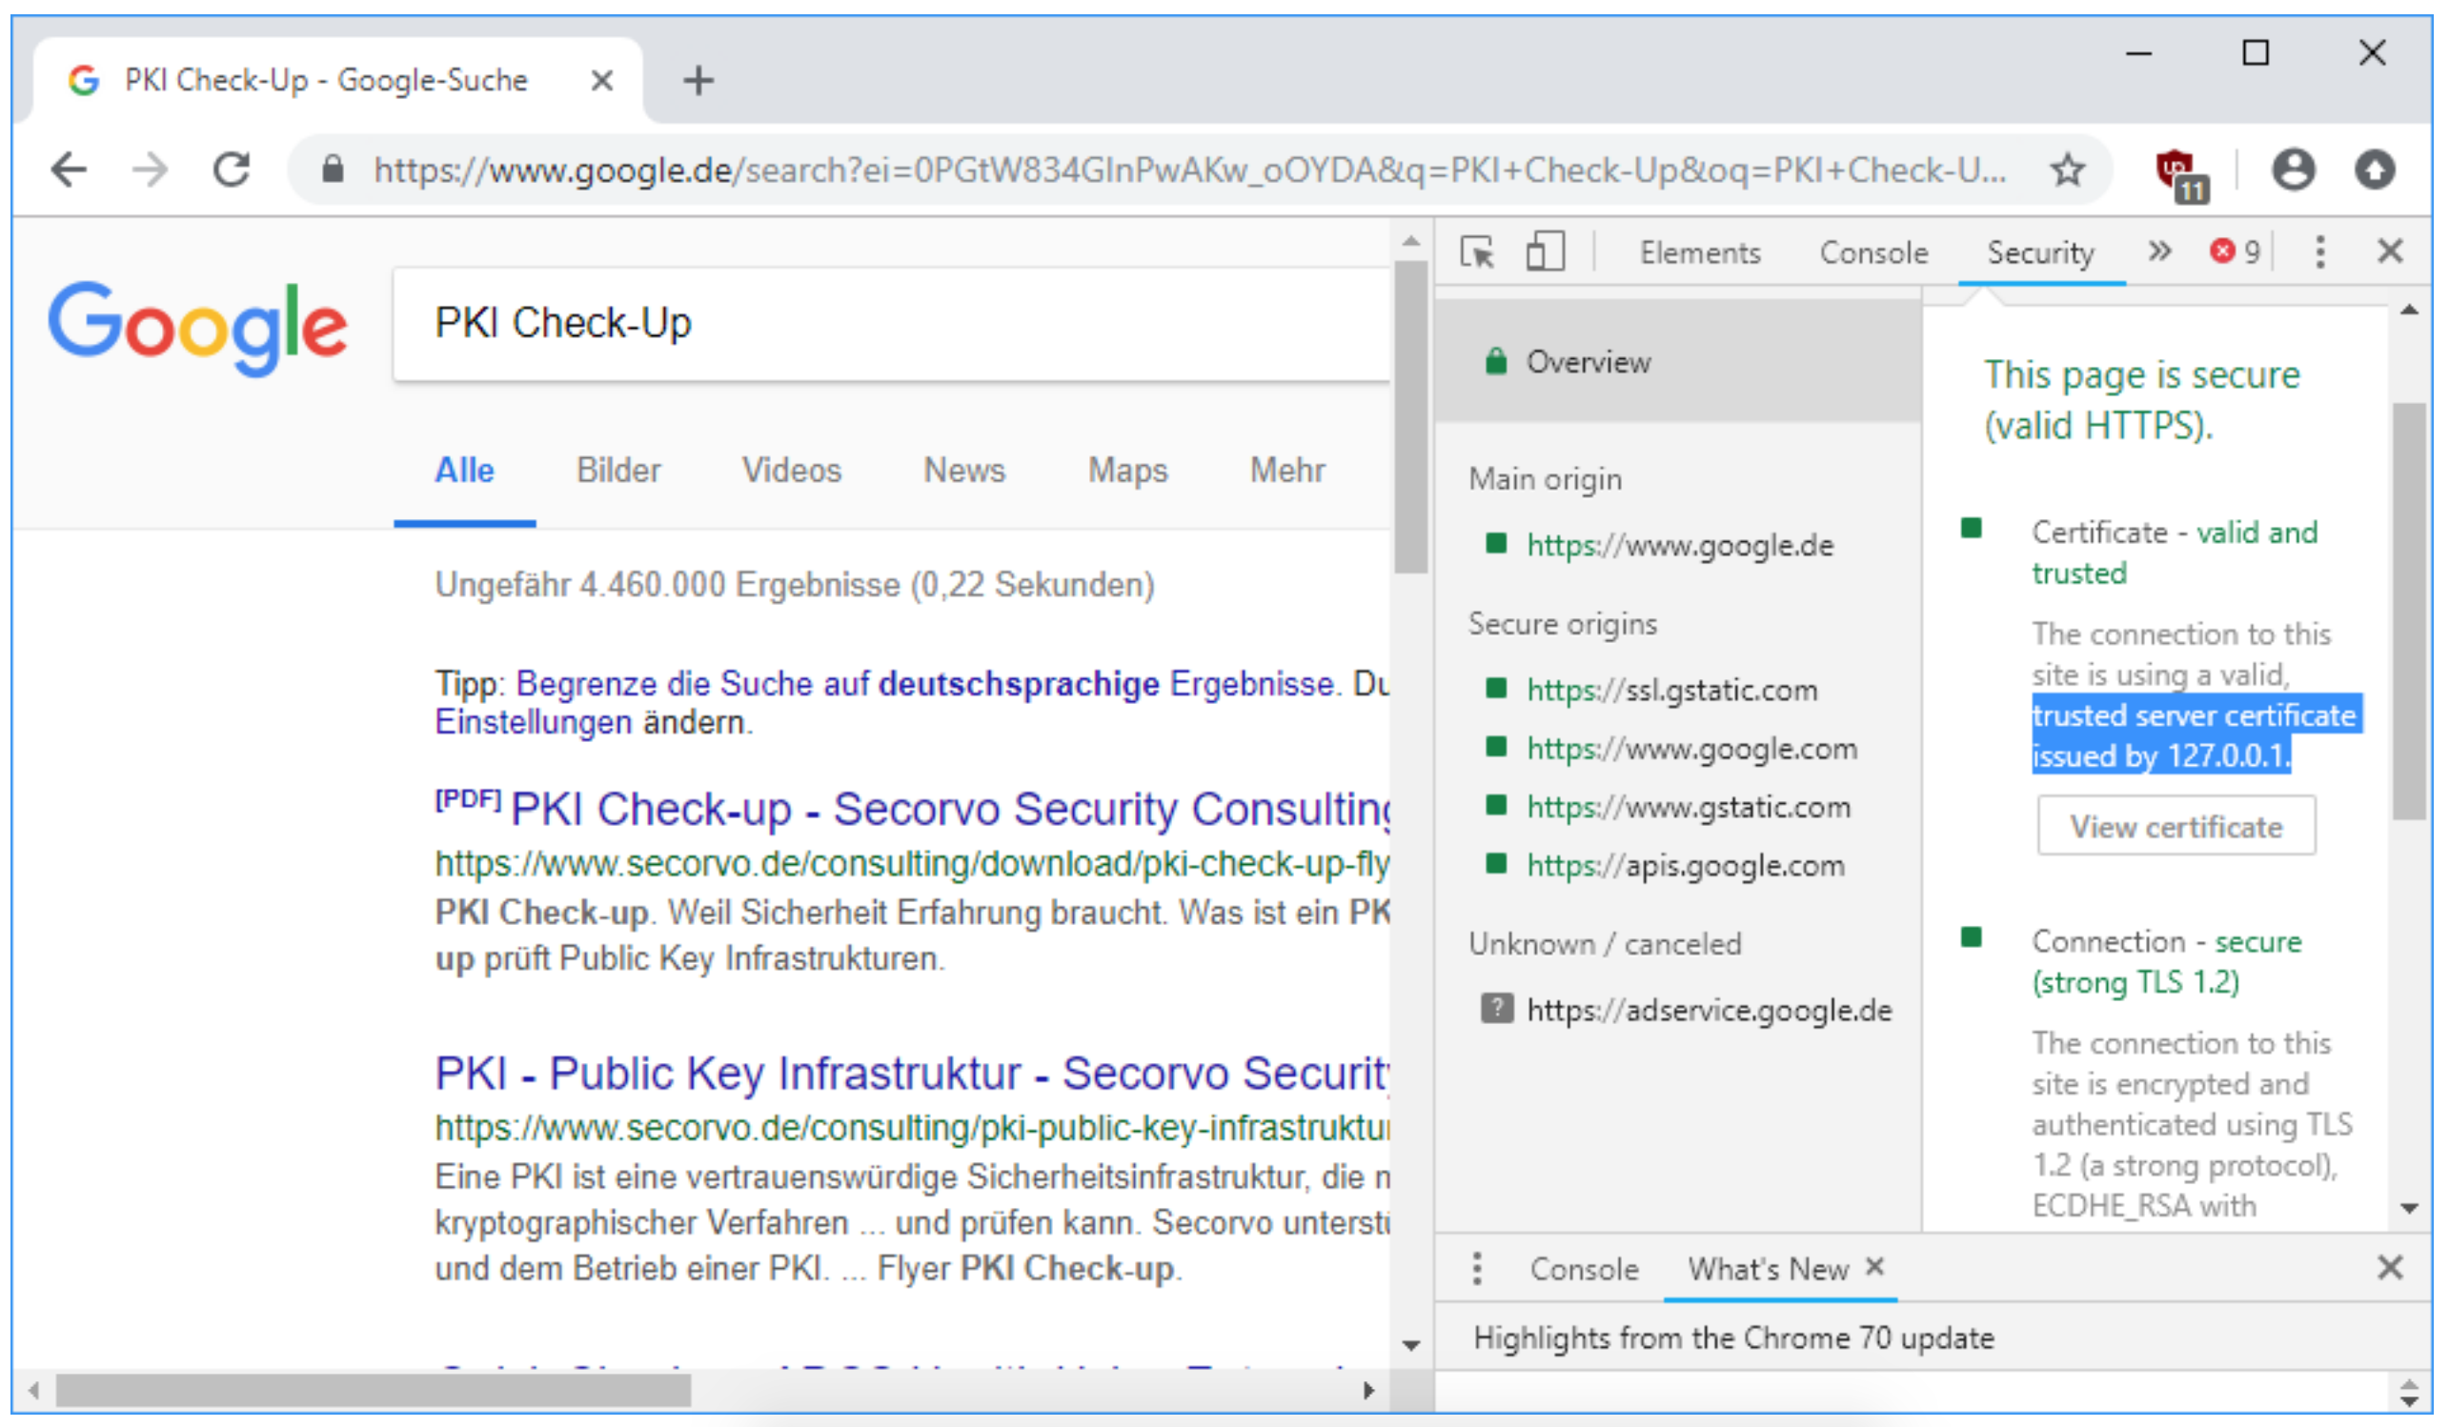Open the DevTools three-dot customize menu
The width and height of the screenshot is (2449, 1427).
click(2319, 252)
